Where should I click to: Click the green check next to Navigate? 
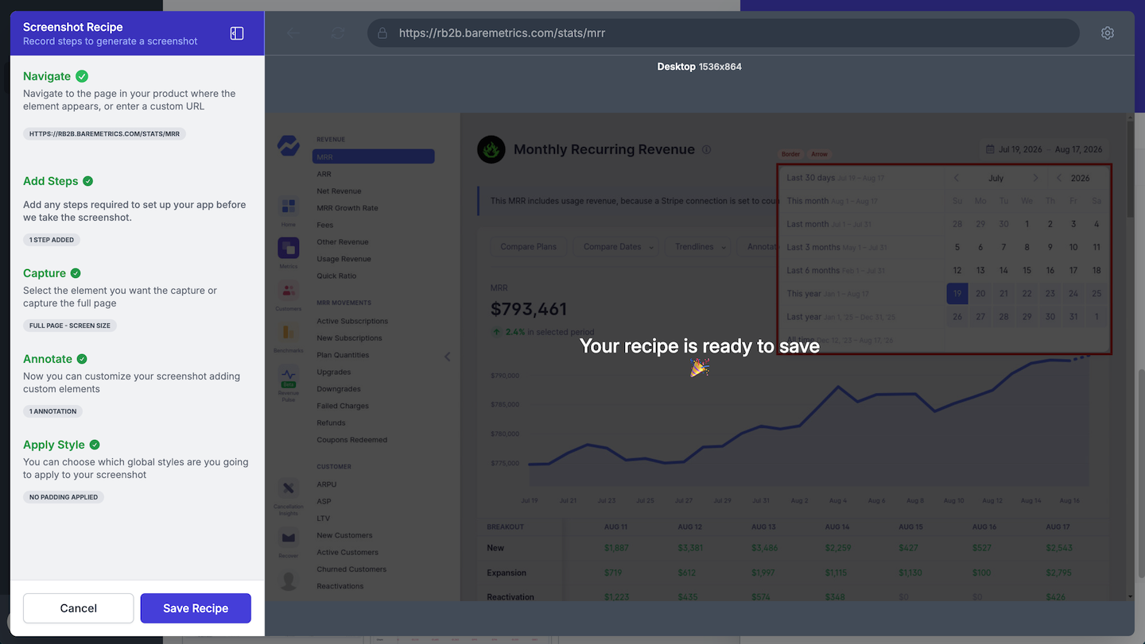[x=82, y=76]
